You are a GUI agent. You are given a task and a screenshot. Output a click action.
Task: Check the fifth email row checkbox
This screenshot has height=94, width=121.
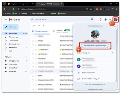point(33,54)
